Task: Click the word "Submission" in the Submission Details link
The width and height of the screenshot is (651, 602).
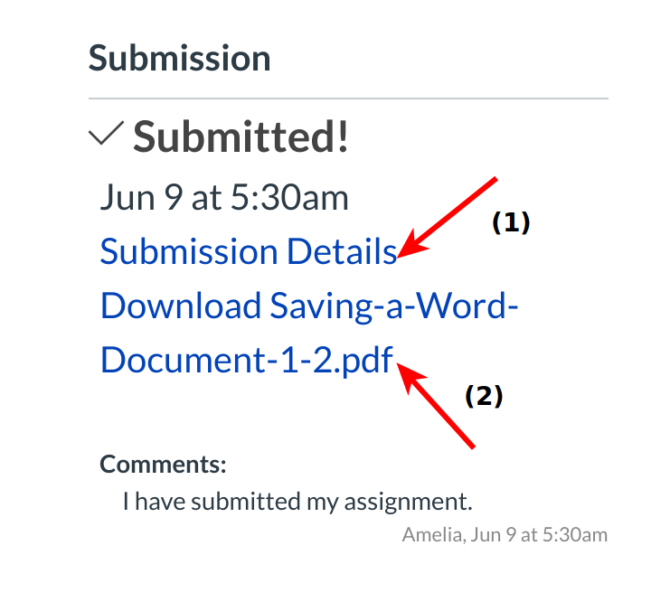Action: pos(188,251)
